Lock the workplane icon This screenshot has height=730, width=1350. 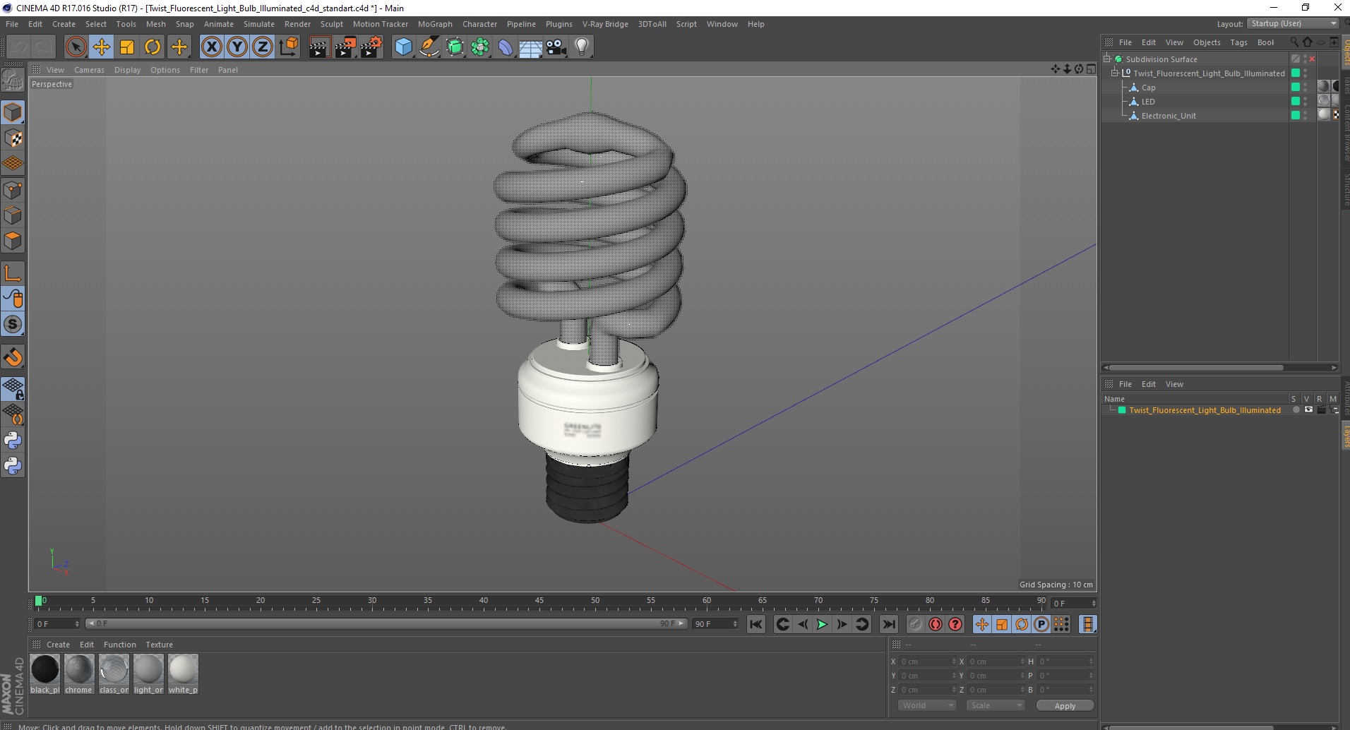(13, 388)
